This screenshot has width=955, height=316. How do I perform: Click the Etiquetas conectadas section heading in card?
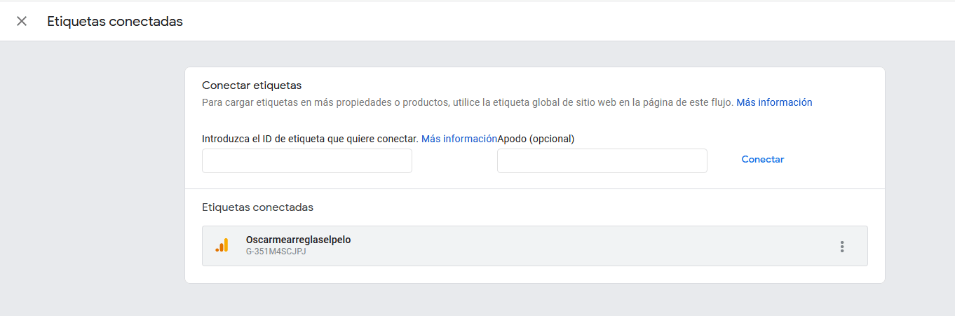point(258,207)
